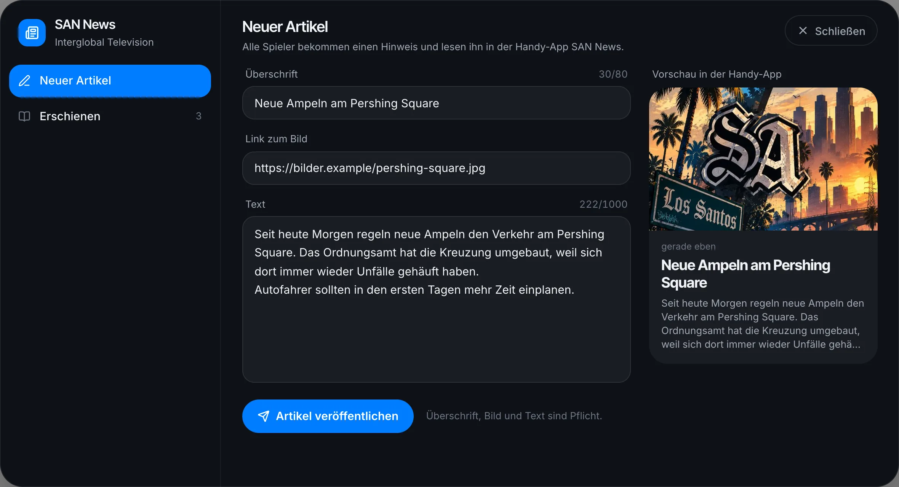Focus the Überschrift input field
The image size is (899, 487).
pyautogui.click(x=436, y=103)
